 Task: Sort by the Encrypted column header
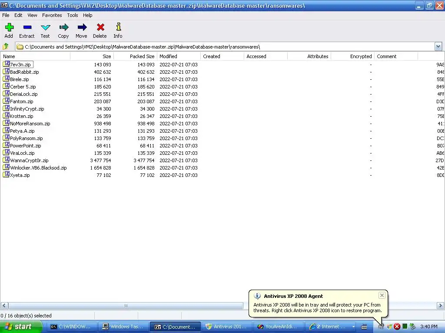352,56
